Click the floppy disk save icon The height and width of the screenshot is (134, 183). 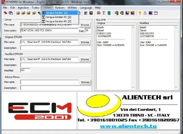pos(91,13)
